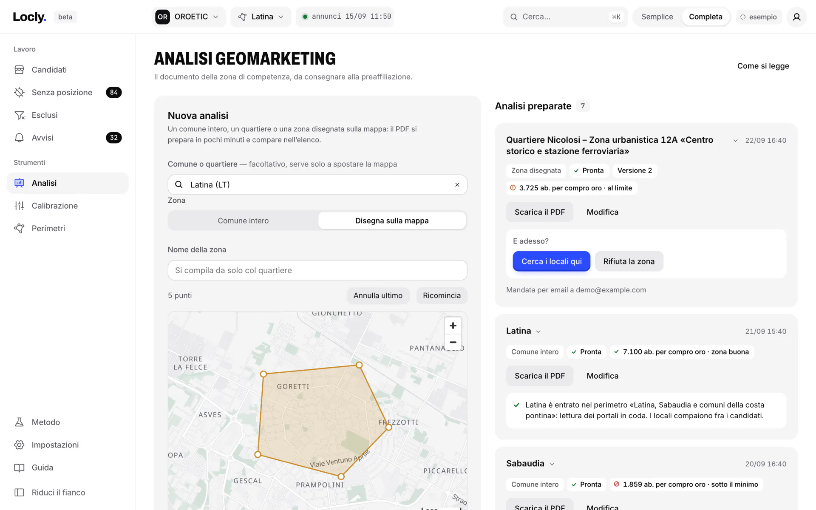Click Modifica on the Latina card
The width and height of the screenshot is (816, 510).
tap(602, 376)
